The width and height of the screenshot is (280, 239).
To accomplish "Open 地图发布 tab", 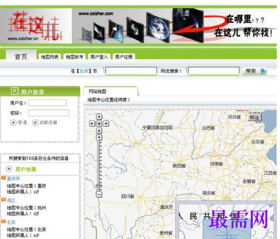I will [74, 57].
